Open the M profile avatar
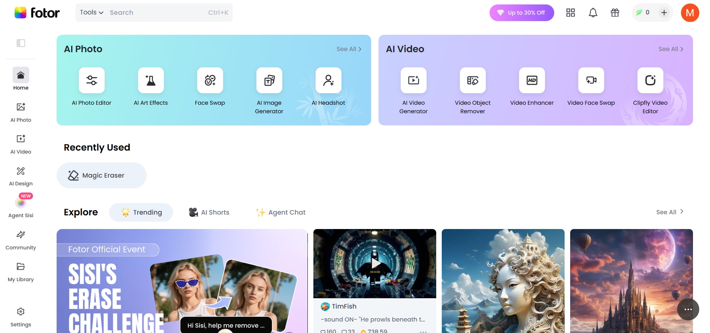Image resolution: width=710 pixels, height=333 pixels. (690, 13)
